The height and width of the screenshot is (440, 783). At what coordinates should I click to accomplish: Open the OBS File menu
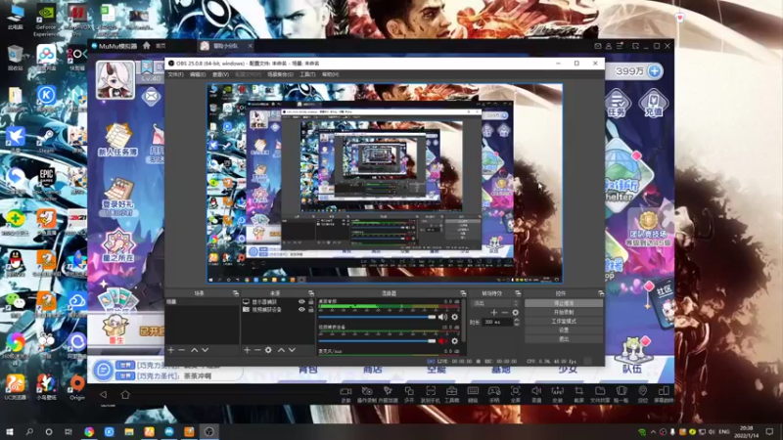175,74
